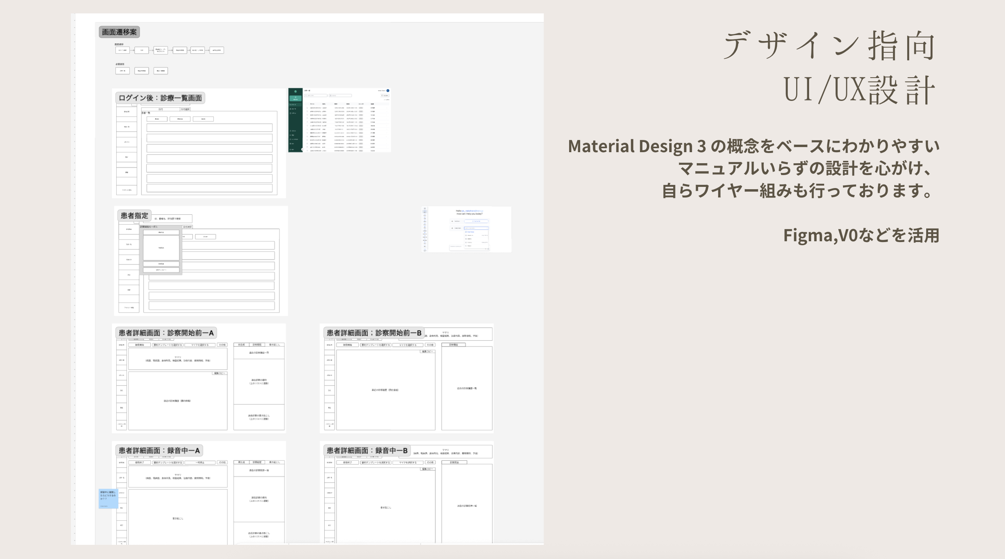1005x559 pixels.
Task: Expand the model selector dropdown in the V0 mockup
Action: coord(487,228)
